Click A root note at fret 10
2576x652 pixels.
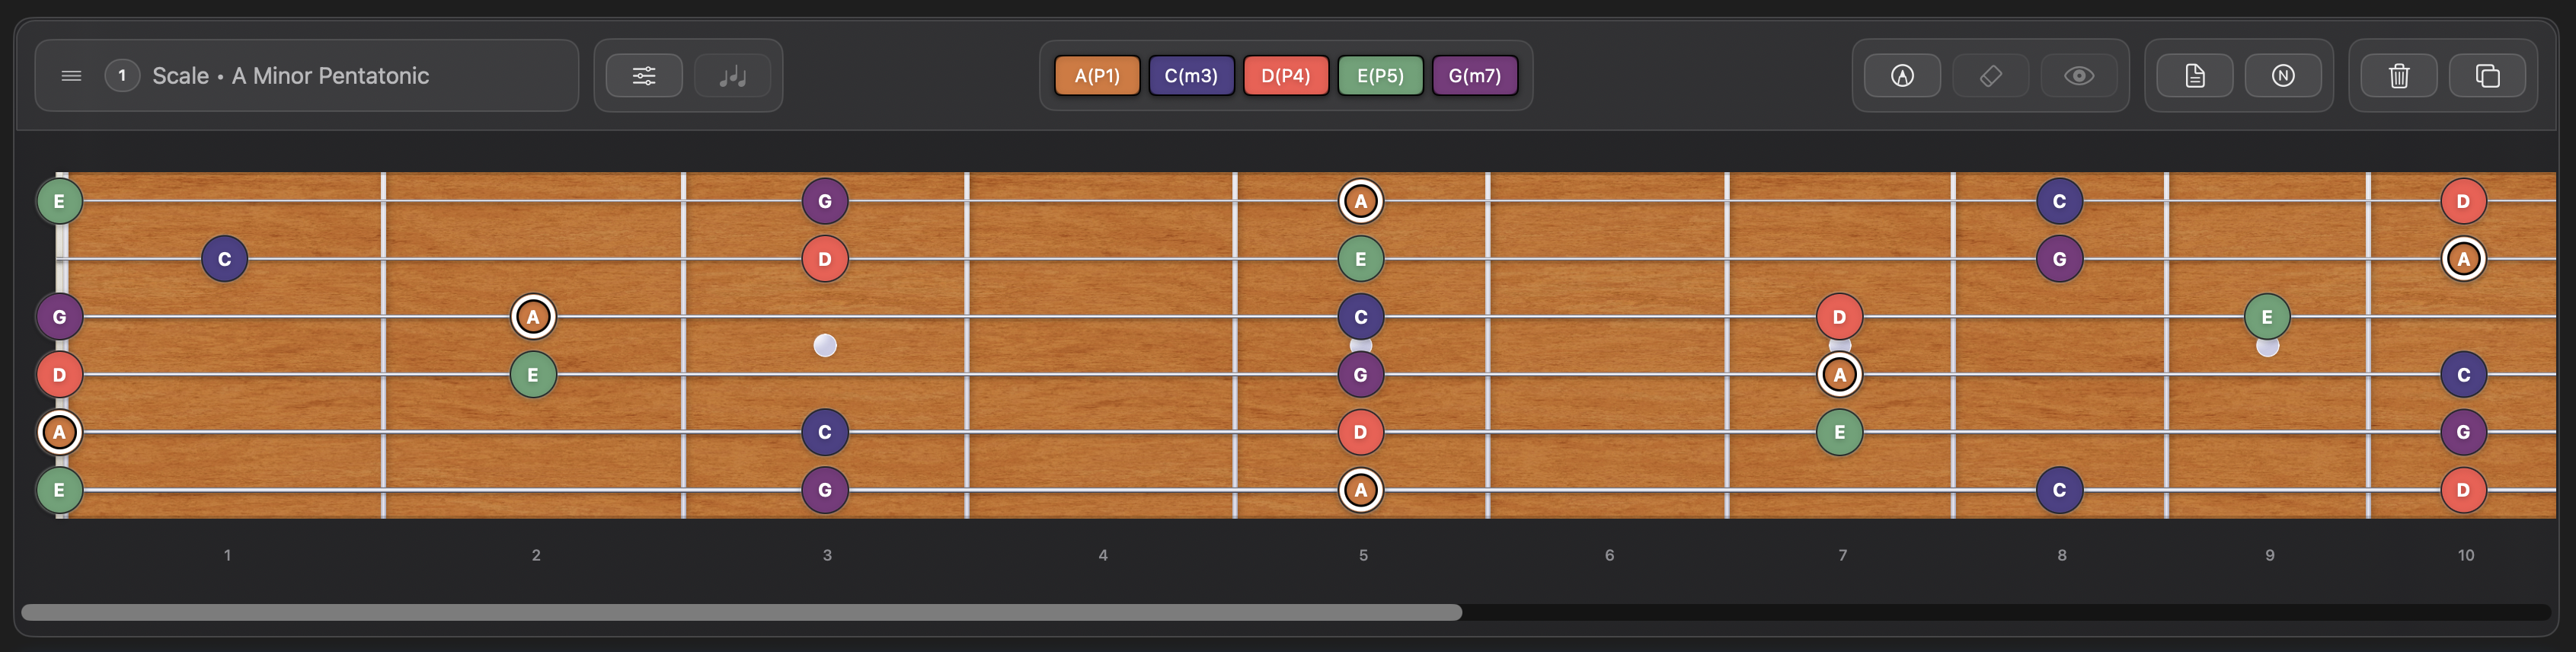coord(2464,259)
